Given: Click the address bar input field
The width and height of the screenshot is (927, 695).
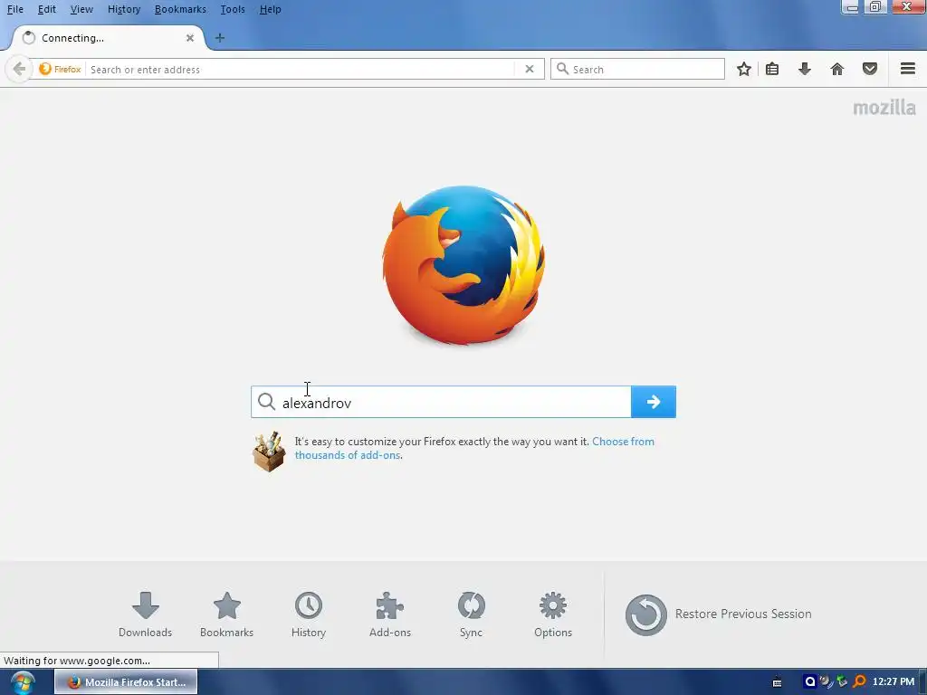Looking at the screenshot, I should click(301, 69).
